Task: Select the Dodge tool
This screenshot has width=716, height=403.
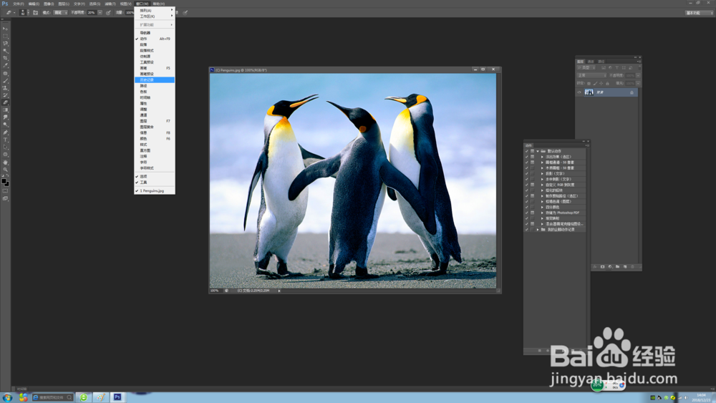Action: (x=6, y=125)
